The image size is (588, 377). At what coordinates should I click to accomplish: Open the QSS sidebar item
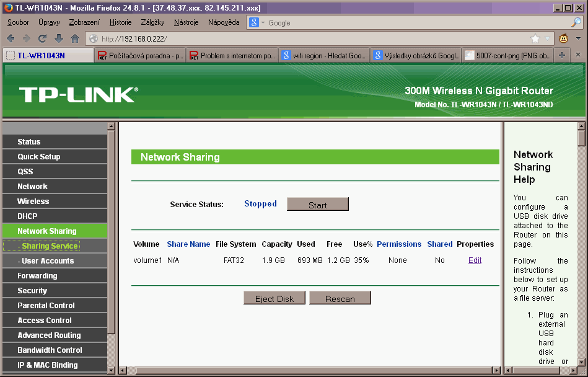coord(55,171)
